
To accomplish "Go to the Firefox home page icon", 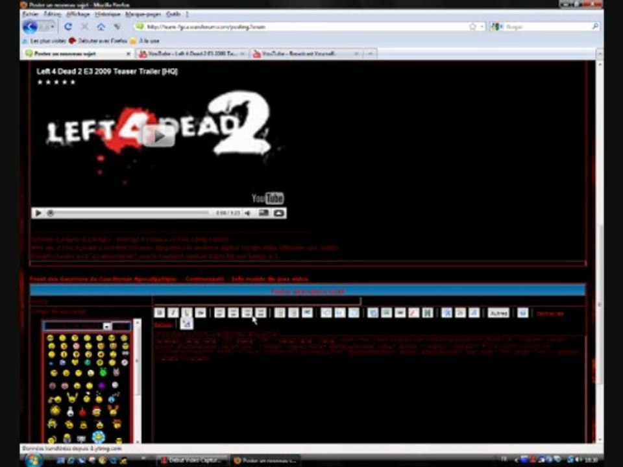I will pyautogui.click(x=101, y=27).
